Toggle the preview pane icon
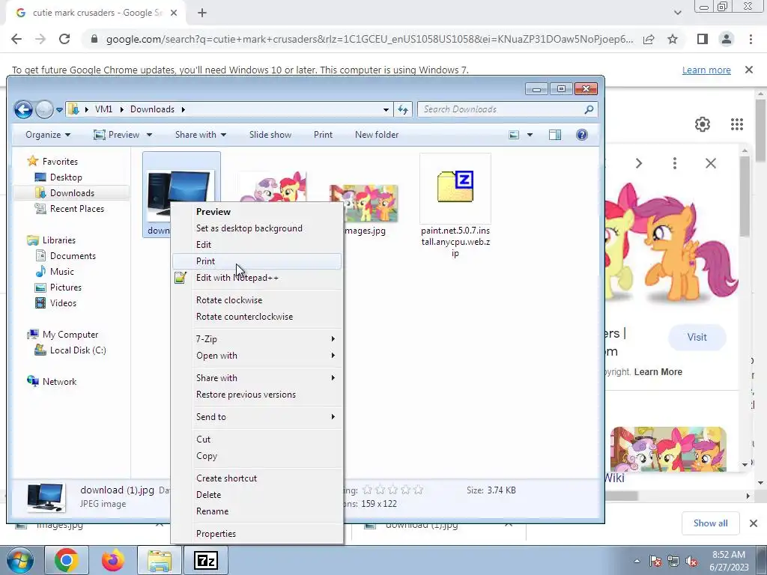Image resolution: width=767 pixels, height=575 pixels. pyautogui.click(x=555, y=135)
